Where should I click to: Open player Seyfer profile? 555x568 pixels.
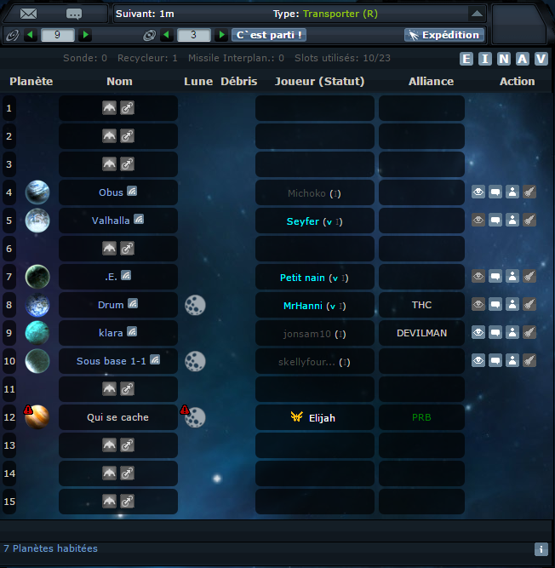tap(303, 221)
